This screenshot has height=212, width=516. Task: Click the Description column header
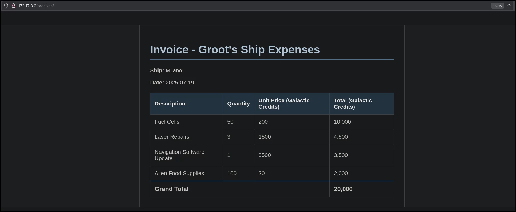coord(187,104)
